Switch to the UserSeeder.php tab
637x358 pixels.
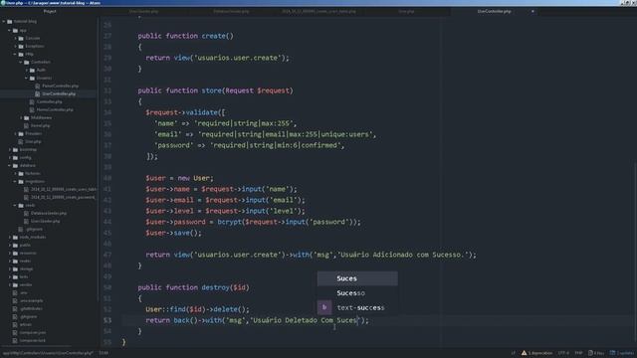pos(143,11)
